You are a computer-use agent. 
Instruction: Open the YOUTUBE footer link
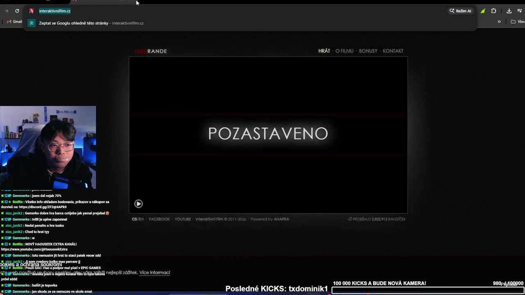[x=183, y=219]
